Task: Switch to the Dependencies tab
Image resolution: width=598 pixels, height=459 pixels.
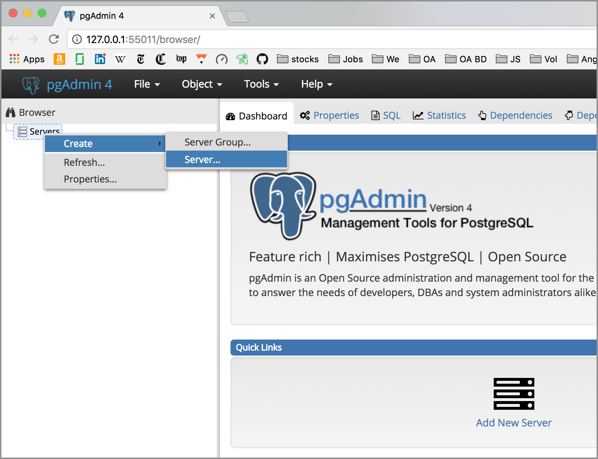Action: pos(515,115)
